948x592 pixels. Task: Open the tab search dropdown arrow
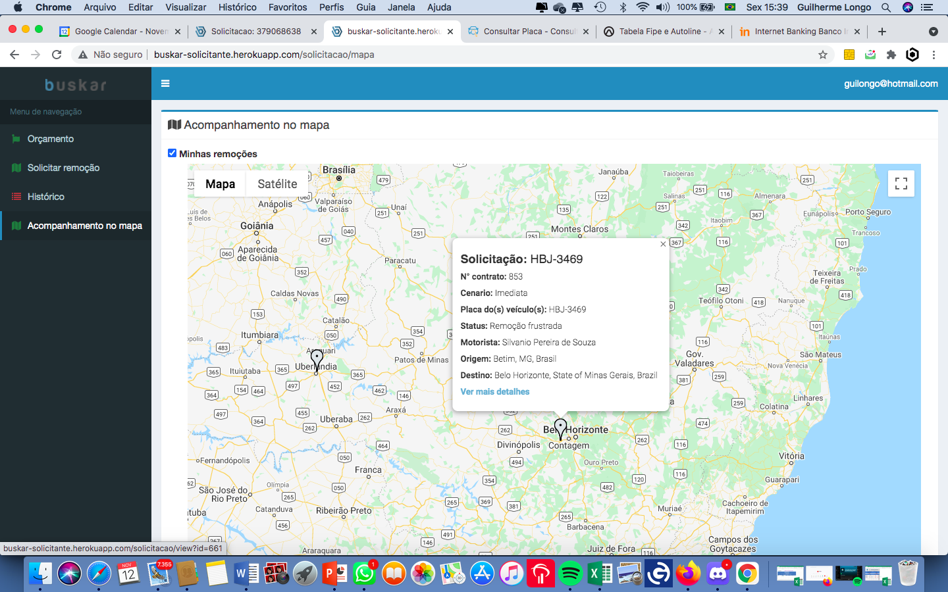(x=933, y=32)
